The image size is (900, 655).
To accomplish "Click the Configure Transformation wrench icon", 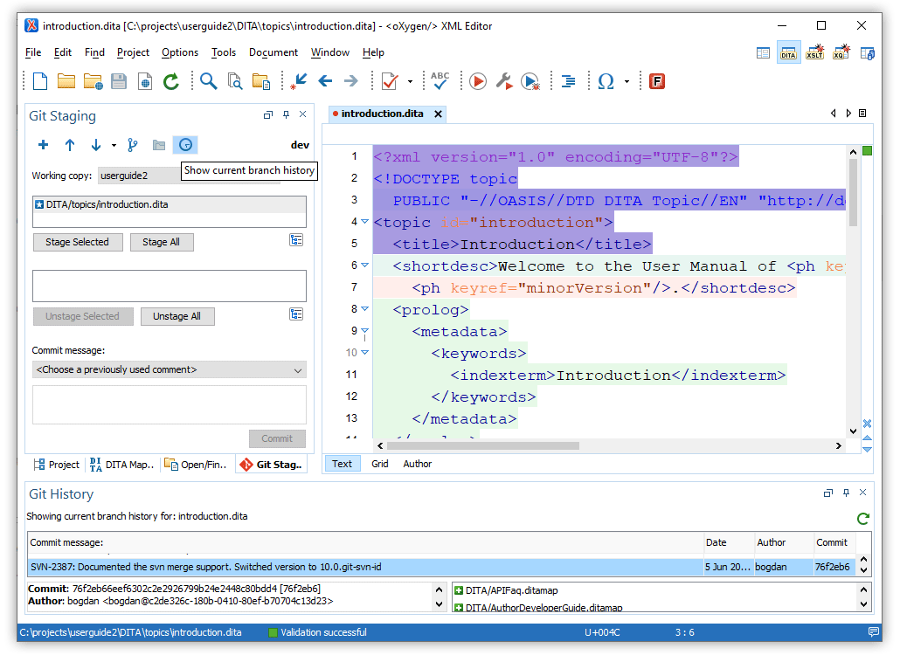I will pyautogui.click(x=504, y=81).
